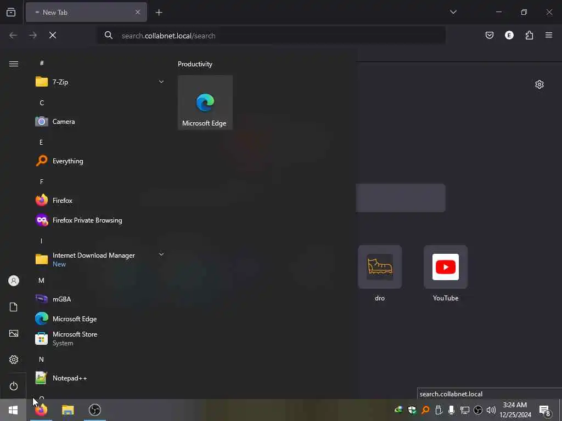Switch to OBS Studio on the taskbar
Viewport: 562px width, 421px height.
point(94,410)
